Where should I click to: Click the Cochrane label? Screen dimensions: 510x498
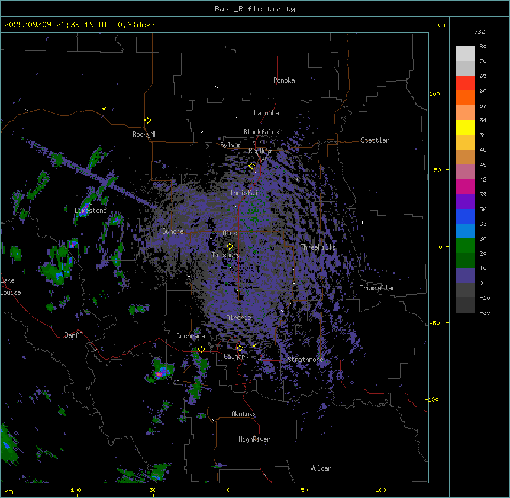coord(191,336)
